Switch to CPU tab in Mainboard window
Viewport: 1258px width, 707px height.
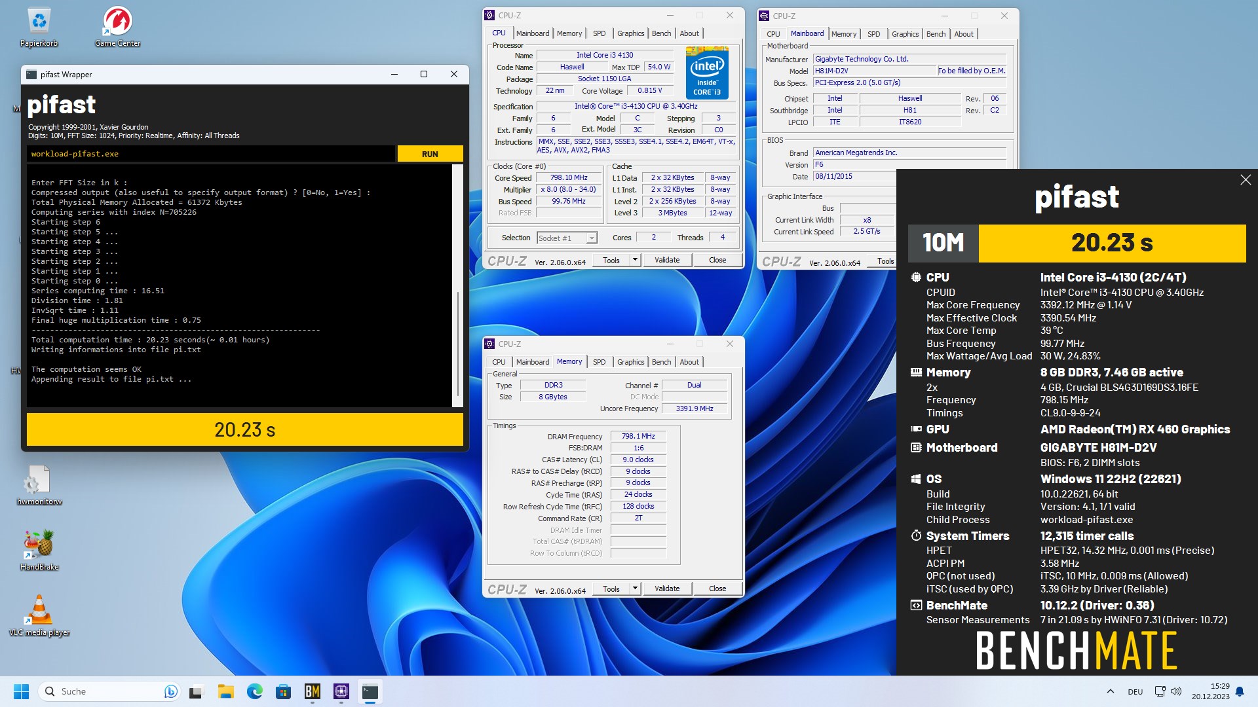coord(773,34)
